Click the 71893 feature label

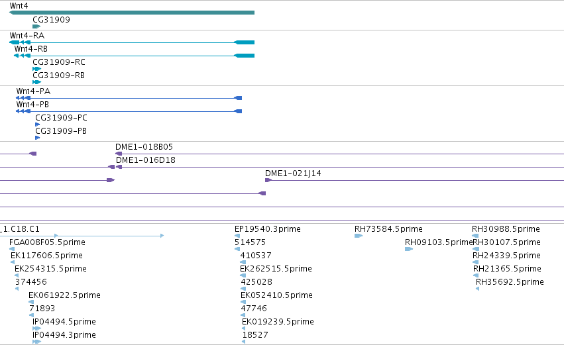pos(42,309)
